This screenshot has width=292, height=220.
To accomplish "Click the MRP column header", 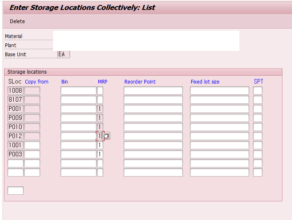I will [102, 82].
